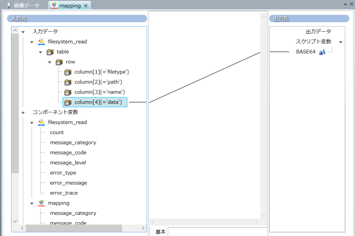
Task: Collapse the table node
Action: pyautogui.click(x=41, y=52)
